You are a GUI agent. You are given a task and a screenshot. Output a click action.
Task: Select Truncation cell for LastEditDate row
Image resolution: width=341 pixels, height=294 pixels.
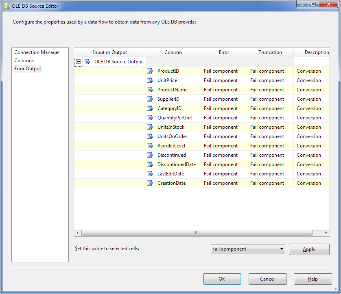(270, 174)
